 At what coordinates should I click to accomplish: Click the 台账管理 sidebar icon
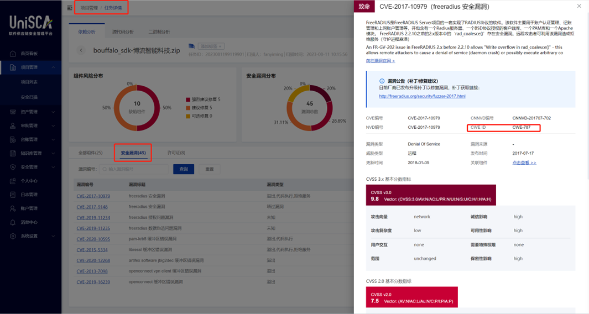(13, 139)
